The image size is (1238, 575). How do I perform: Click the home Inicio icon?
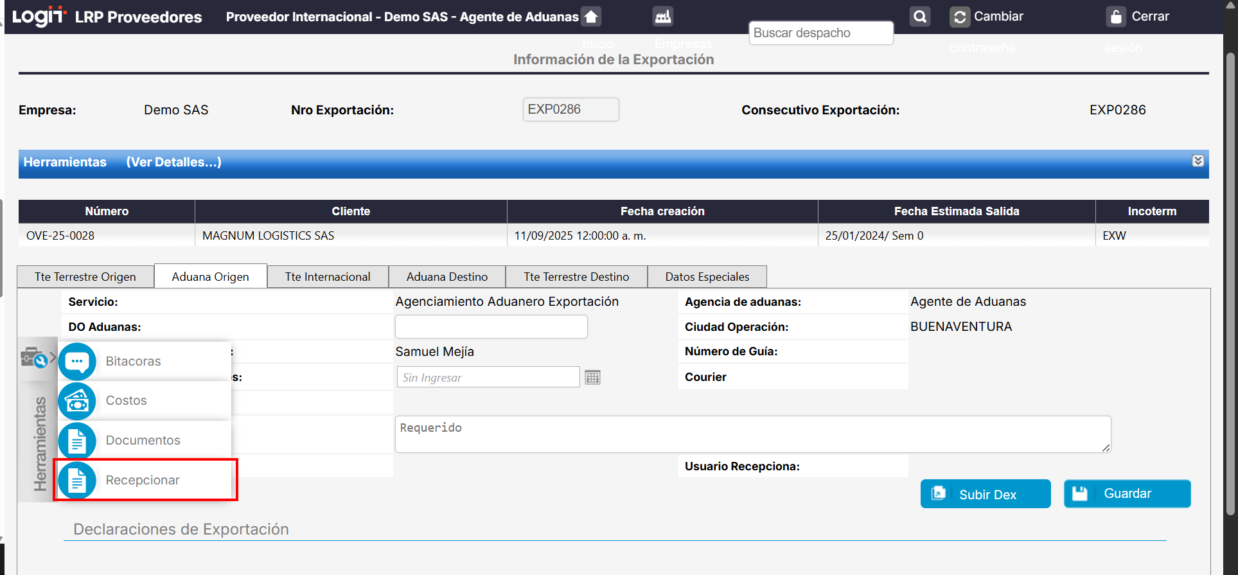[x=591, y=17]
